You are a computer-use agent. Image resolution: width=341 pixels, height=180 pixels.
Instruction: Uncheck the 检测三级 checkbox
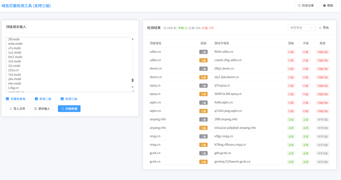[x=62, y=99]
